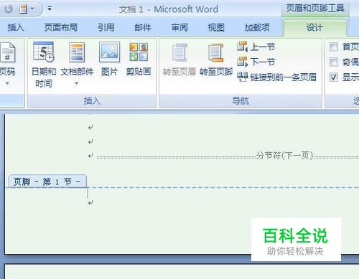
Task: Switch to the References (引用) tab
Action: tap(106, 27)
